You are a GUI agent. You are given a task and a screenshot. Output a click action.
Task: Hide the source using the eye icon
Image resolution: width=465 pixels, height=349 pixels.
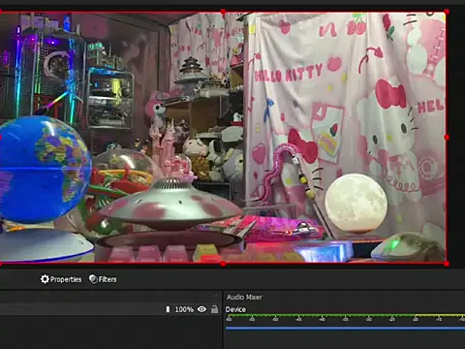[x=201, y=309]
